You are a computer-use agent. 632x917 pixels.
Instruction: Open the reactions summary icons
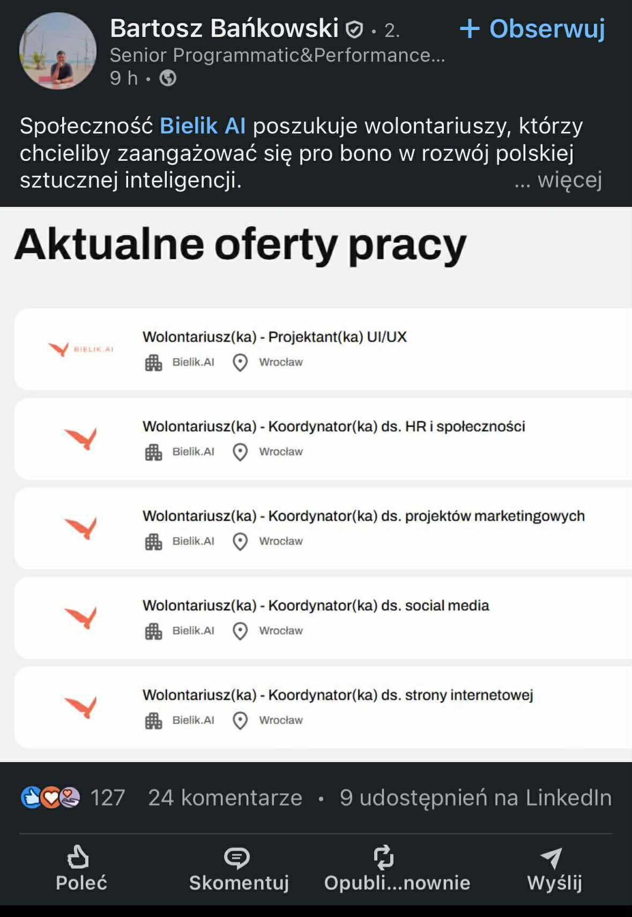(50, 797)
